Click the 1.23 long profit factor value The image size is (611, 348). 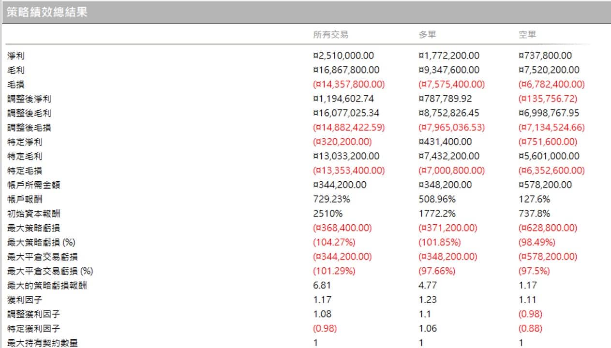pos(427,300)
